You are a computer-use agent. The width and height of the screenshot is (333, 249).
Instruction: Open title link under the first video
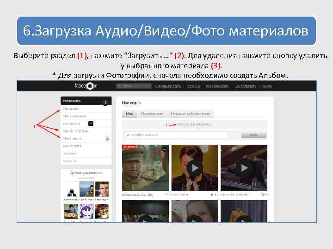(138, 195)
